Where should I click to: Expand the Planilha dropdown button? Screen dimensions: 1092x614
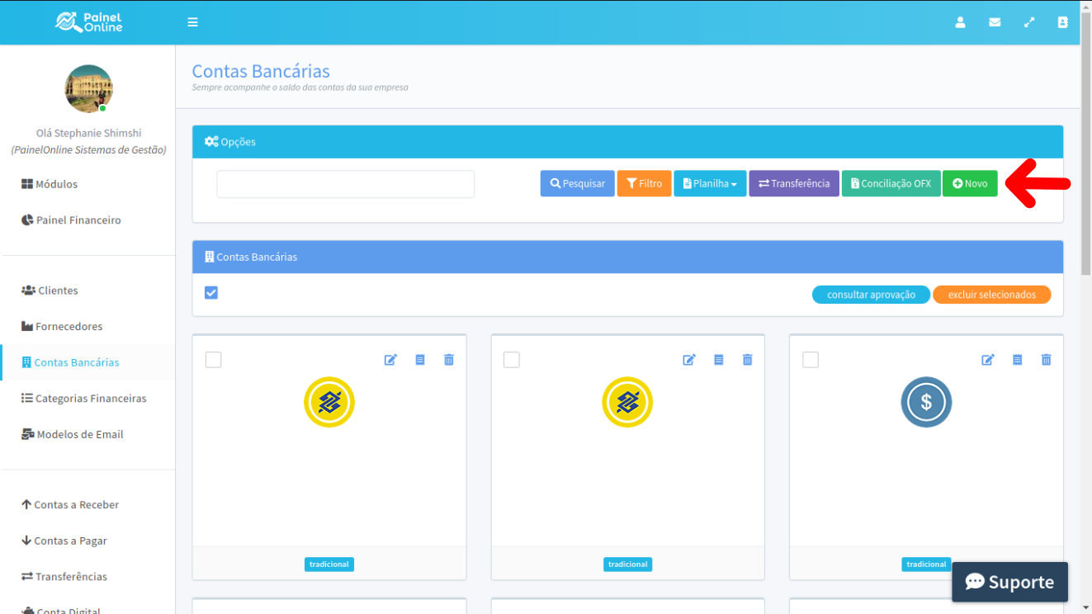point(710,183)
